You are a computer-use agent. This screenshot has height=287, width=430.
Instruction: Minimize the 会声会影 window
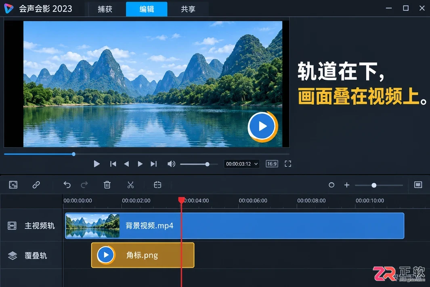pyautogui.click(x=389, y=8)
